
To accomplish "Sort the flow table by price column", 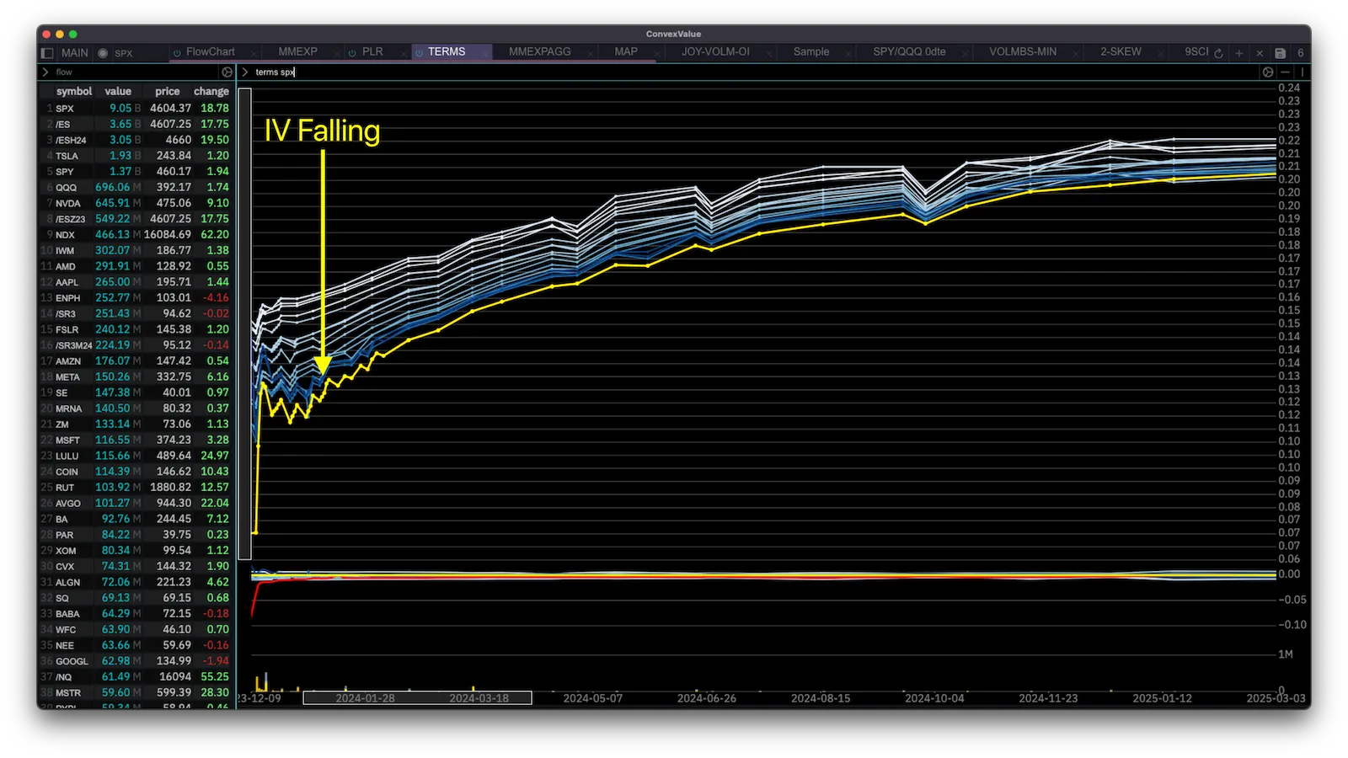I will click(167, 91).
